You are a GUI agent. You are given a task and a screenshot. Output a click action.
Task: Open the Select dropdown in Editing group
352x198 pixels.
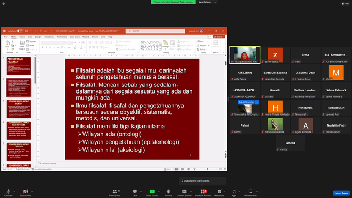coord(202,50)
